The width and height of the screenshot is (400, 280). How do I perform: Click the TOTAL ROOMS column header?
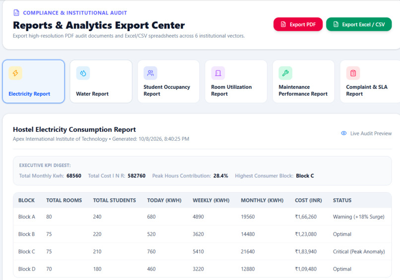[x=64, y=201]
